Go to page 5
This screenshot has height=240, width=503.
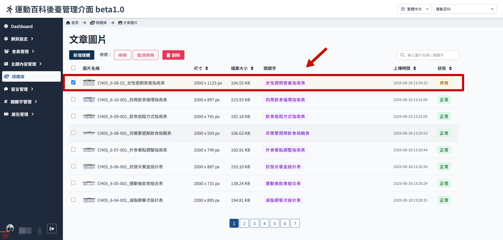(275, 223)
